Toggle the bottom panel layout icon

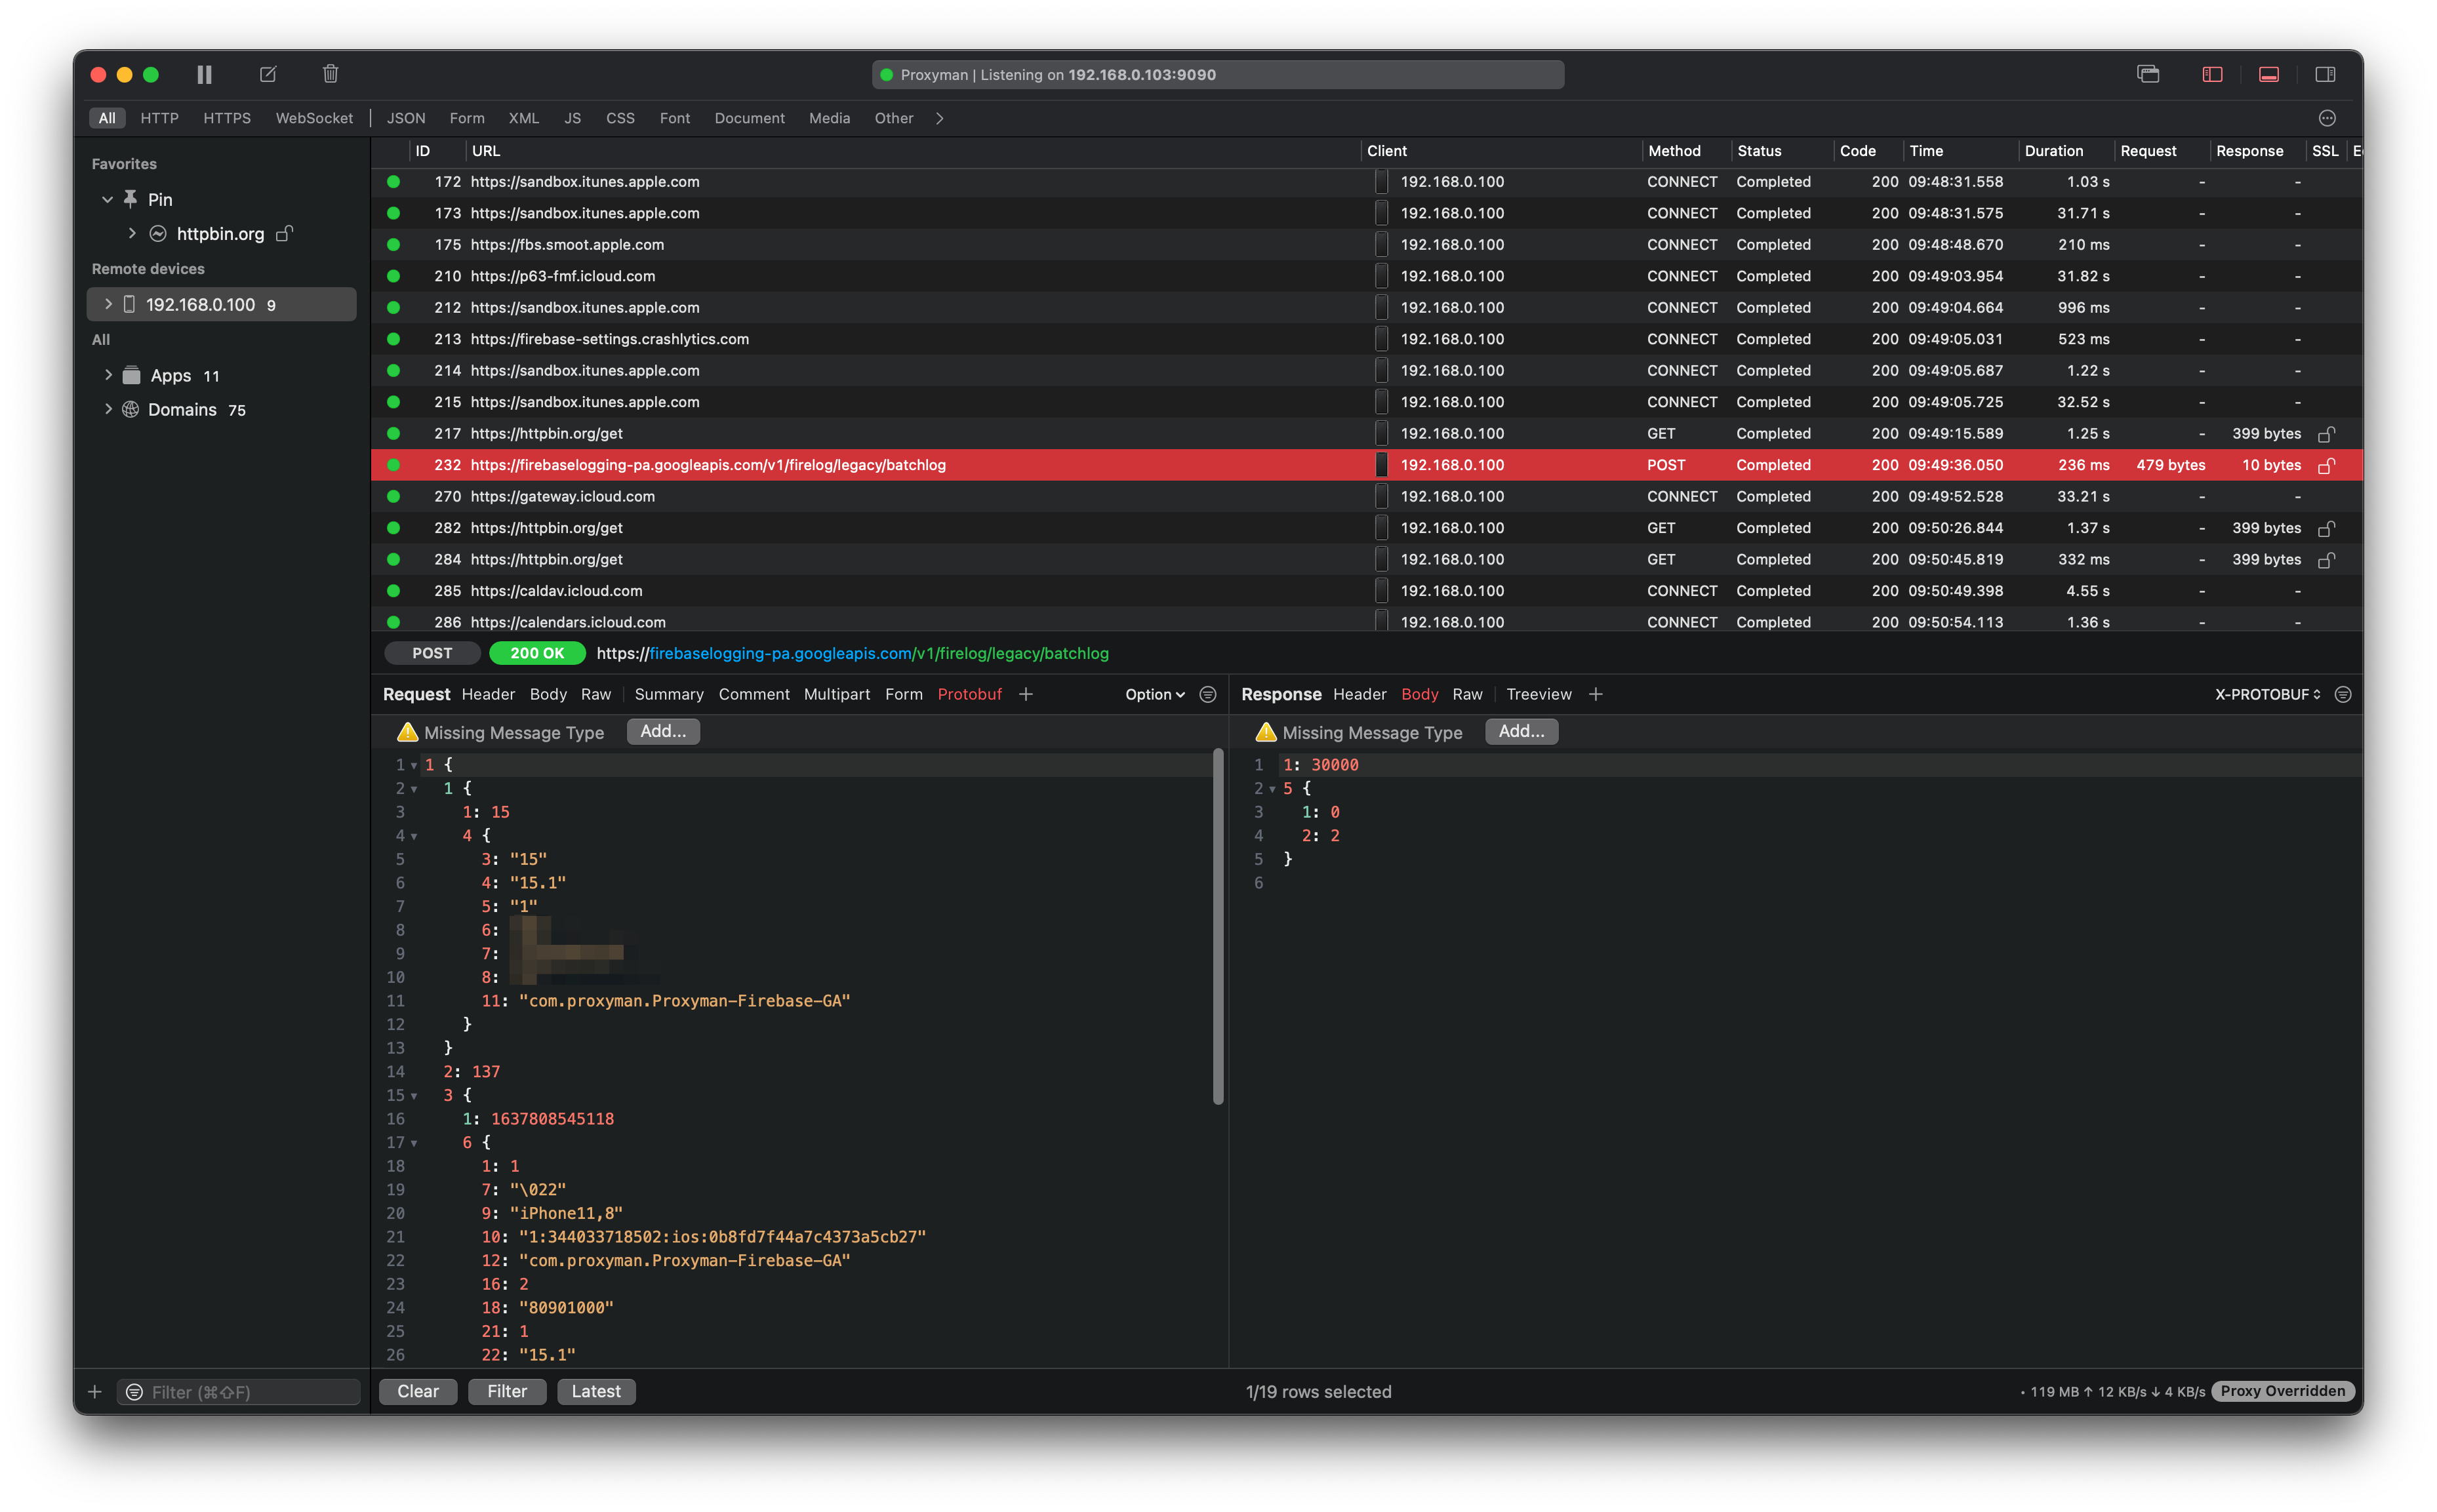click(2269, 74)
